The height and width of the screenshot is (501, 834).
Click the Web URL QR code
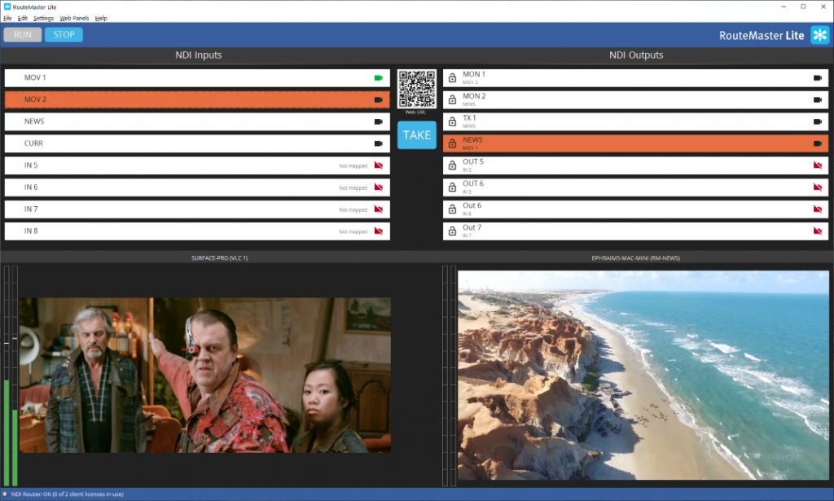[x=416, y=89]
